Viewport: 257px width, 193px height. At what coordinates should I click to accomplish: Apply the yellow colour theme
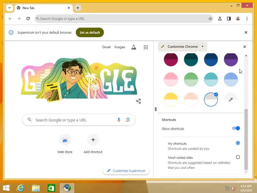pyautogui.click(x=171, y=100)
